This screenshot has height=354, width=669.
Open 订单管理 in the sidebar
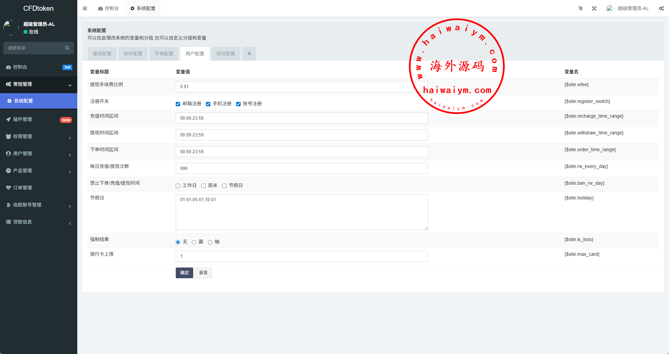tap(23, 188)
